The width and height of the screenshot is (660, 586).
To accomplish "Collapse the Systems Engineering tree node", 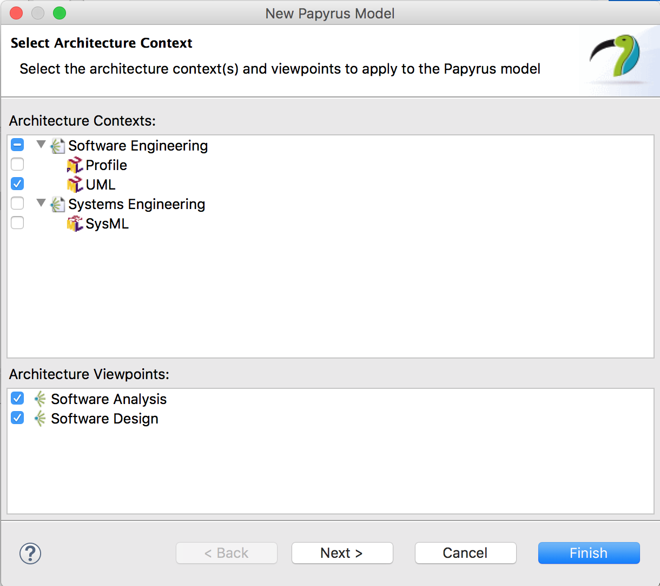I will (x=41, y=204).
